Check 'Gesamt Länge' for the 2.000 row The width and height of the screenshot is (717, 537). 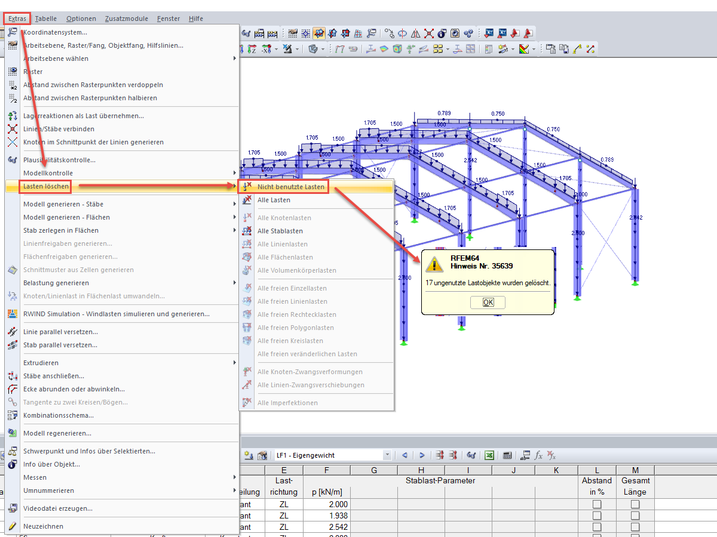point(635,504)
